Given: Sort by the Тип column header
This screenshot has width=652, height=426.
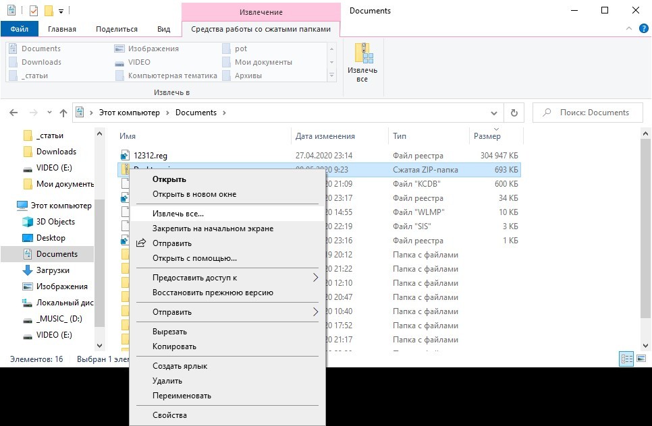Looking at the screenshot, I should point(429,136).
